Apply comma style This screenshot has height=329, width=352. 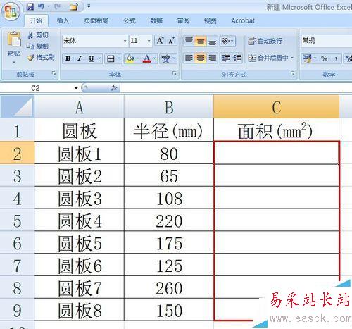336,58
